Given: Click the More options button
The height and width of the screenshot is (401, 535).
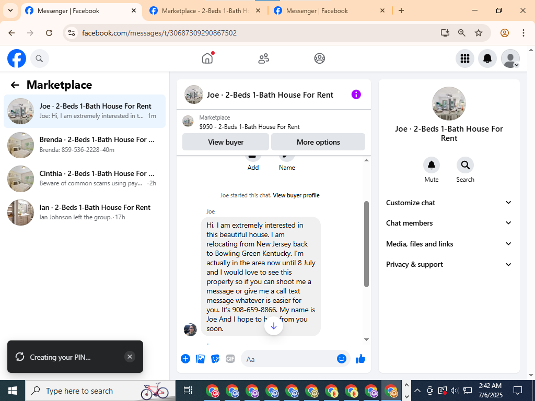Looking at the screenshot, I should pyautogui.click(x=318, y=142).
